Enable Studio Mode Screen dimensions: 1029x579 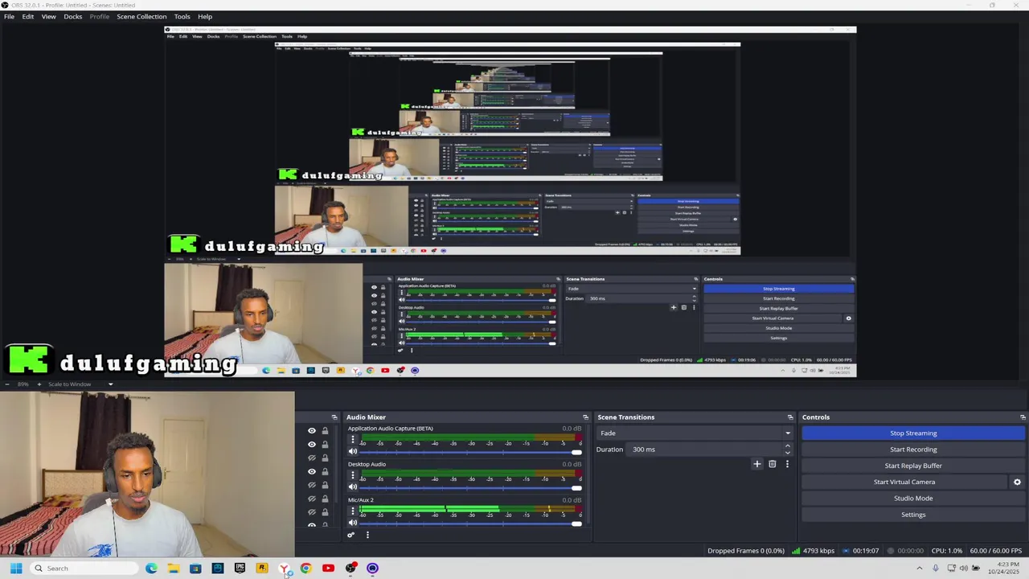click(913, 499)
